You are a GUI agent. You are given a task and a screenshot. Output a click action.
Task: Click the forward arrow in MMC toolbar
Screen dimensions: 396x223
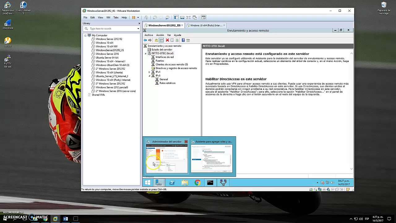tap(150, 40)
